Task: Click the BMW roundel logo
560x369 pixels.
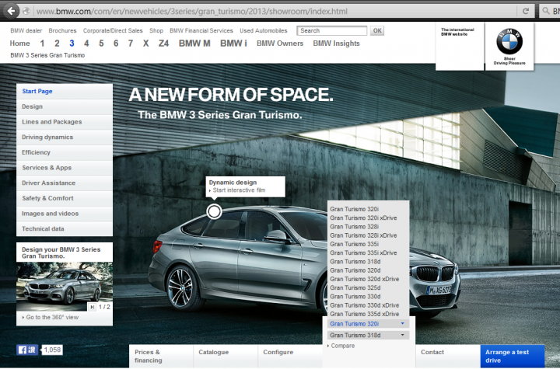Action: tap(509, 41)
